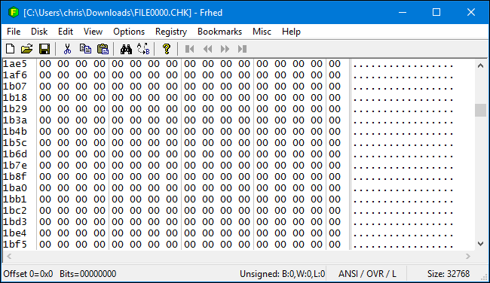This screenshot has height=283, width=490.
Task: Click ASCII dots column in row 1b3a
Action: [403, 122]
